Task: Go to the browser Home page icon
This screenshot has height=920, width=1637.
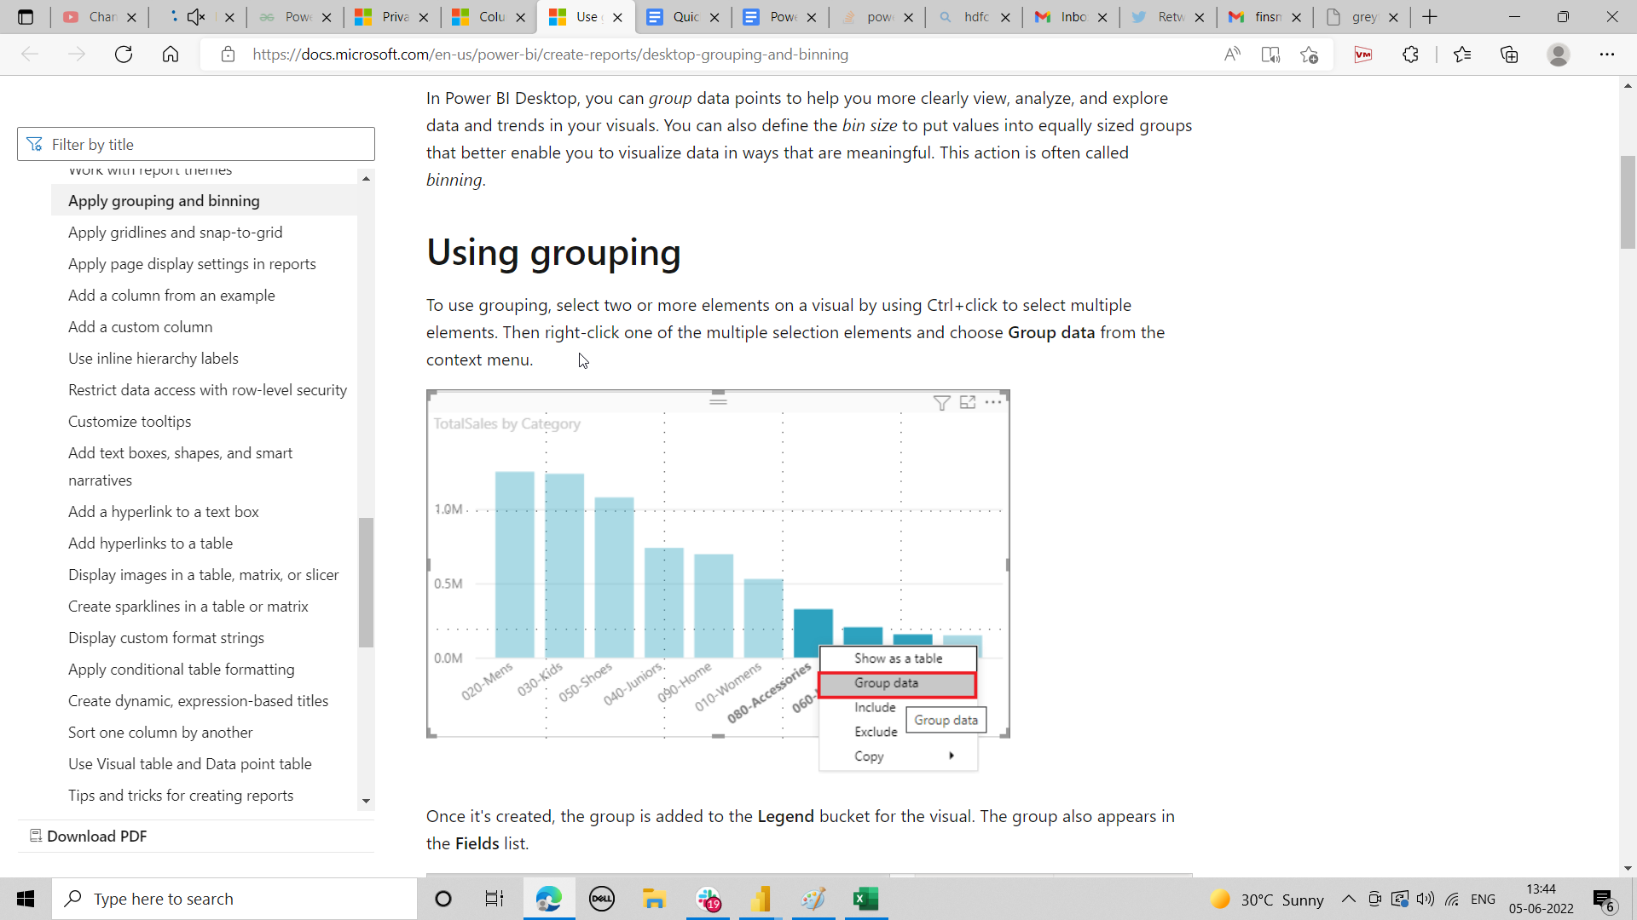Action: 171,55
